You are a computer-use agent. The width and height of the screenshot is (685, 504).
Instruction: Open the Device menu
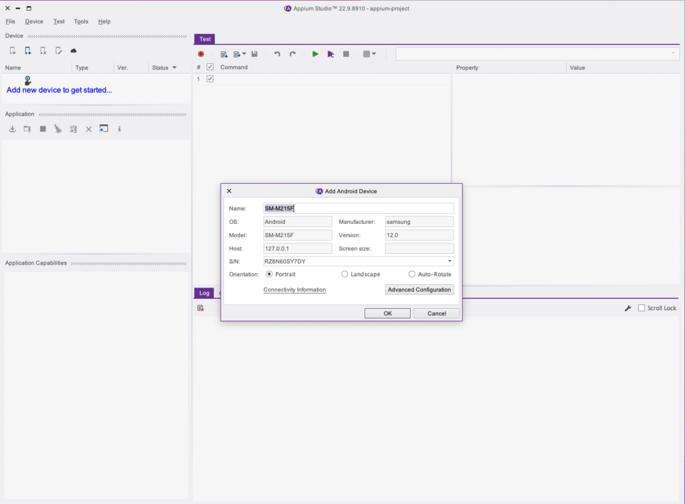tap(34, 21)
